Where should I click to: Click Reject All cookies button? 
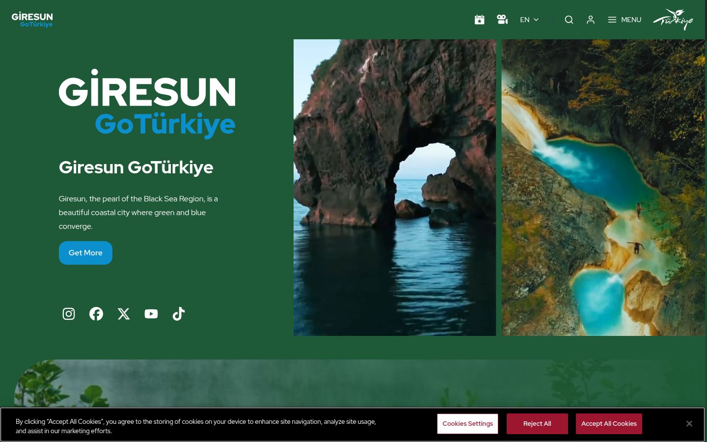point(537,424)
